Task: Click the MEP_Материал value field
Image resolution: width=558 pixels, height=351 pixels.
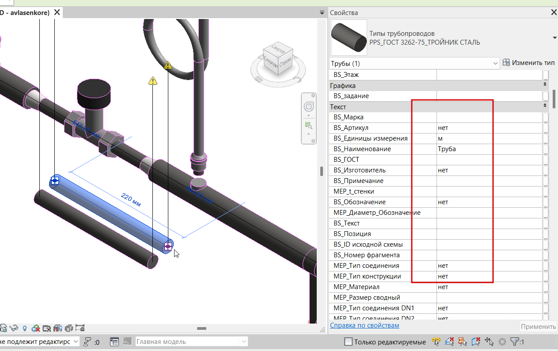Action: click(x=490, y=287)
